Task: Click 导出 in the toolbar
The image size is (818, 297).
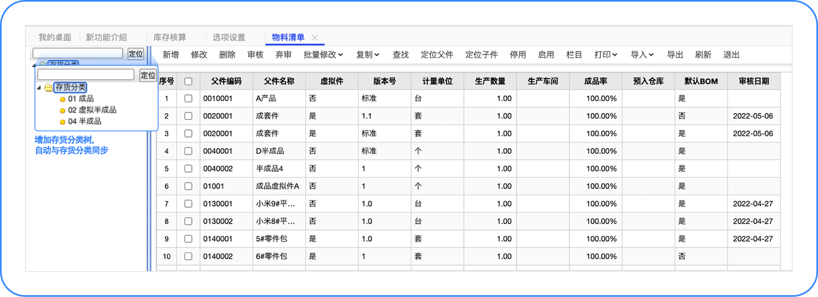Action: tap(675, 55)
